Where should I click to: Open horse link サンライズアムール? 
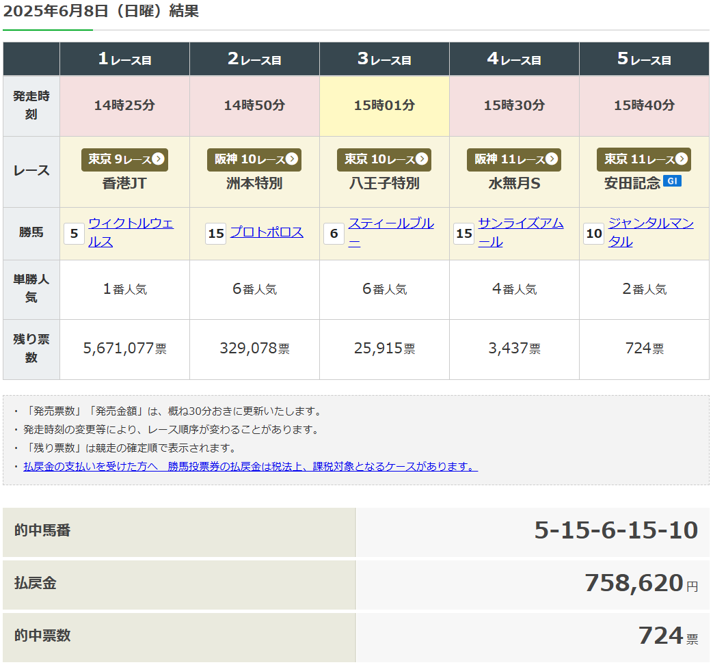point(521,232)
